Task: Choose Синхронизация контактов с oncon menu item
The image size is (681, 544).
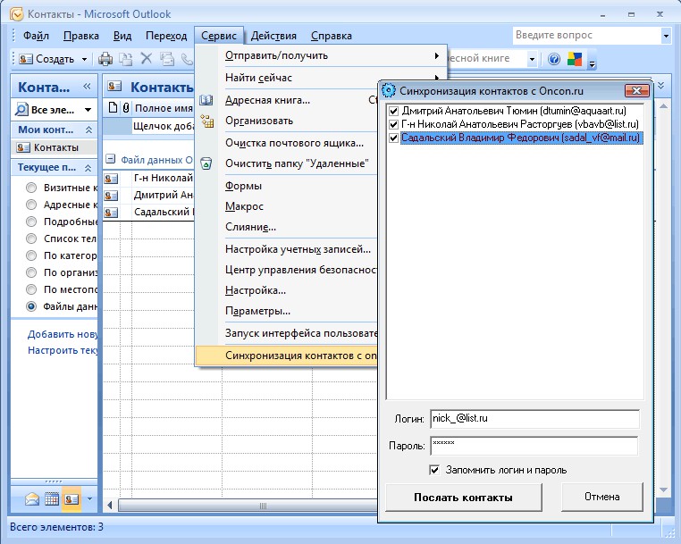Action: pos(287,356)
